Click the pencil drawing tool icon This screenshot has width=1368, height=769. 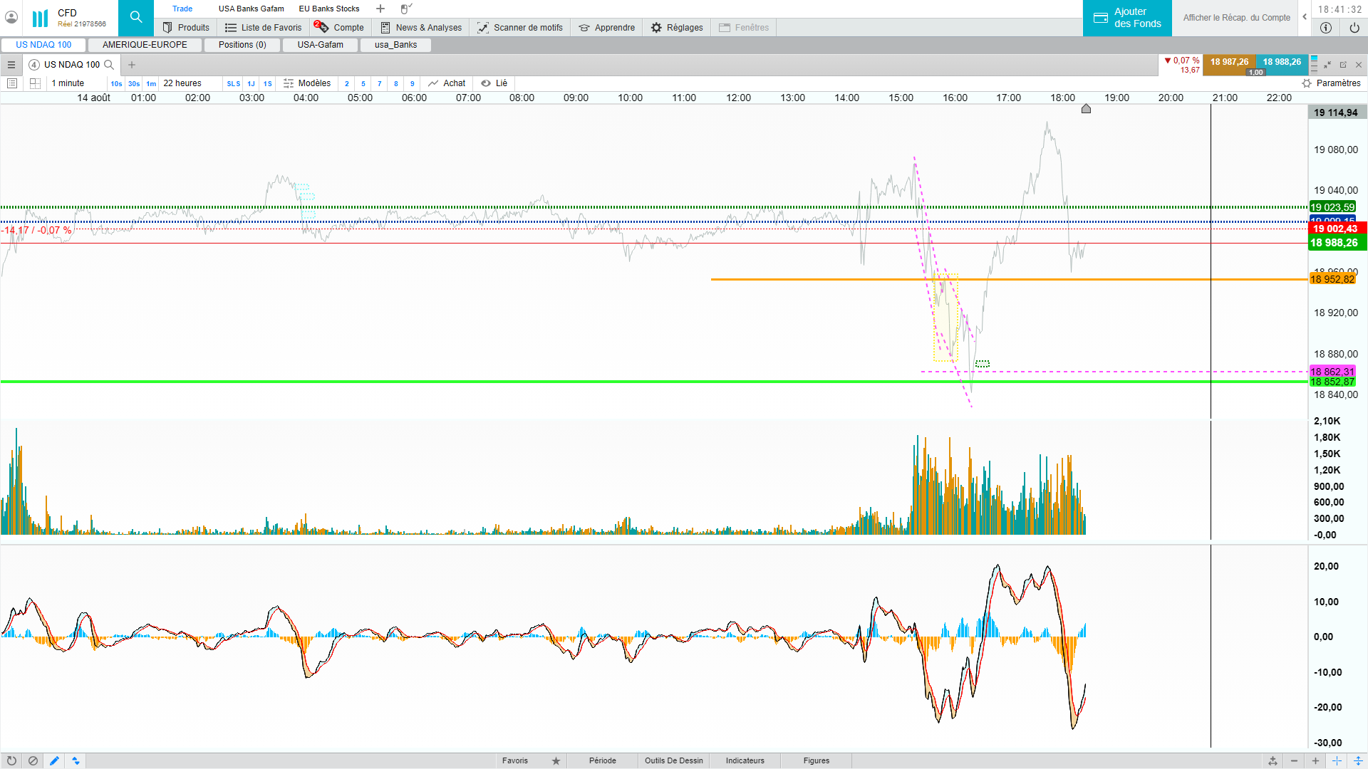tap(54, 760)
